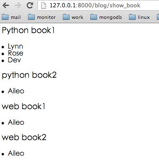Click the web book1 heading

[x=24, y=107]
